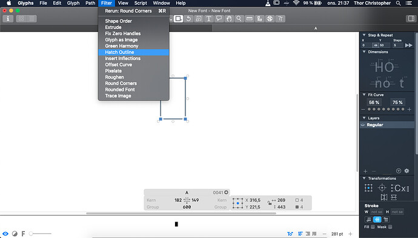Screen dimensions: 418x238
Task: Set stroke position to centered
Action: click(x=377, y=219)
